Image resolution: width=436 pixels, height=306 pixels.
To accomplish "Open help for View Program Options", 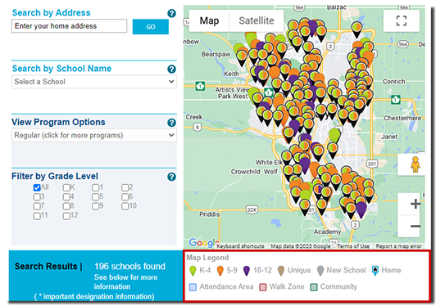I will [x=171, y=123].
